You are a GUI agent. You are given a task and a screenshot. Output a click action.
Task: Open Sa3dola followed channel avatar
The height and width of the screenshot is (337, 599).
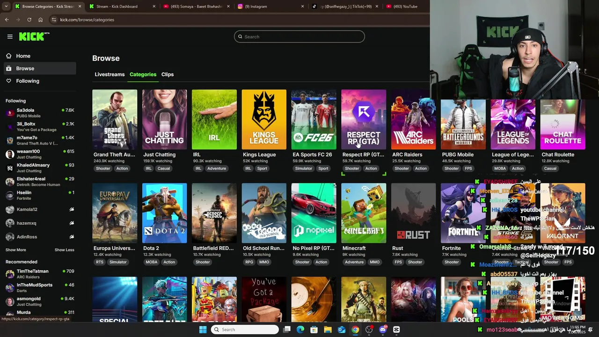[10, 113]
